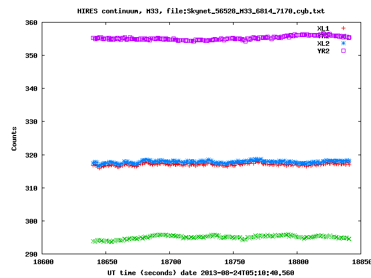Click the file name Skynet_56528_M33_6814_7170.cyb.txt in title
This screenshot has height=278, width=371.
coord(256,11)
